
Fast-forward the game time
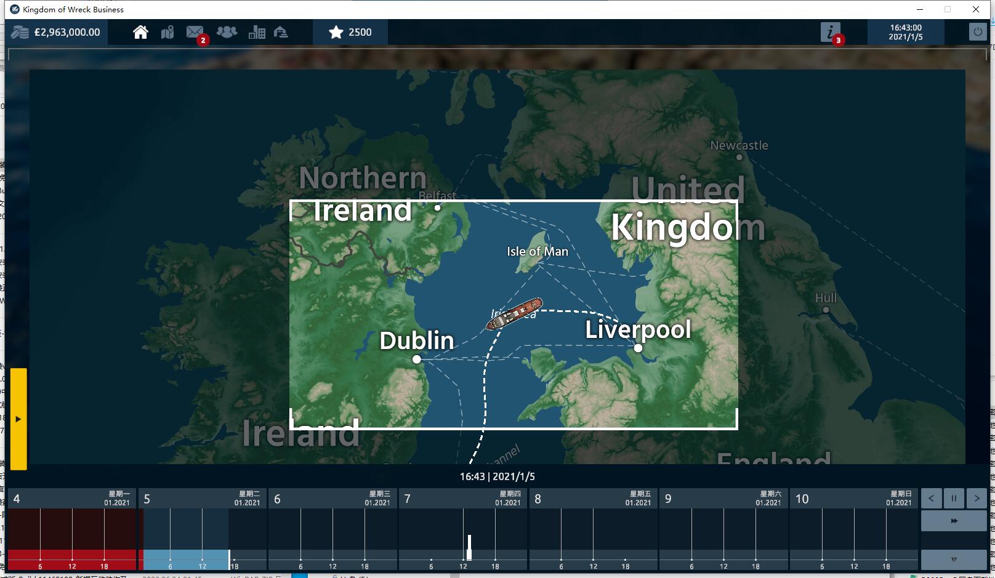coord(954,521)
